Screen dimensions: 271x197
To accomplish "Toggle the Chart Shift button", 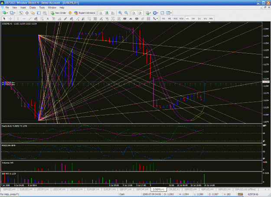I will click(140, 13).
